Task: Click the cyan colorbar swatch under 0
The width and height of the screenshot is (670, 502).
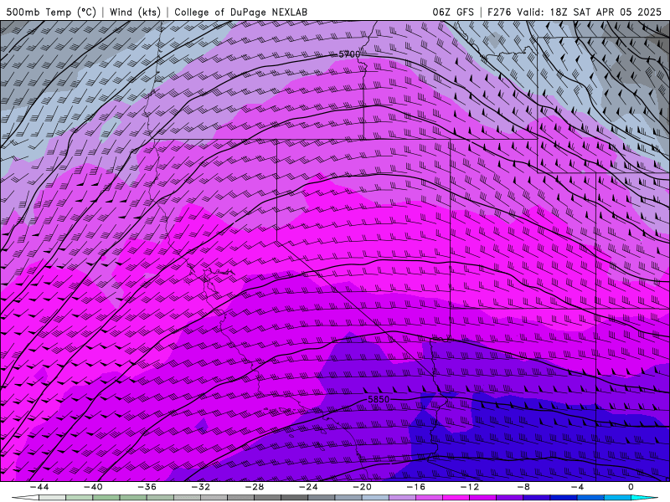Action: click(x=638, y=498)
